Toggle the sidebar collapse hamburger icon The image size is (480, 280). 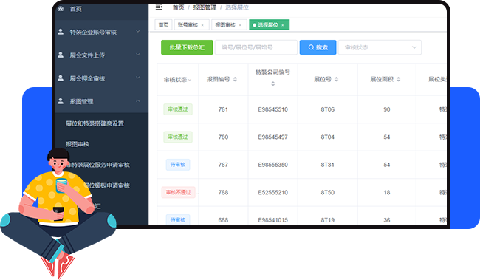(x=159, y=7)
